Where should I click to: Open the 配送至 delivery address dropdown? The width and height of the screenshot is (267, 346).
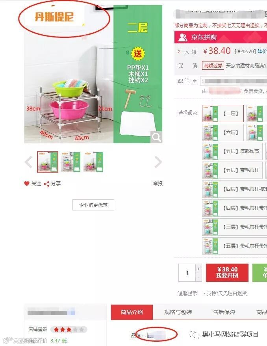[233, 81]
